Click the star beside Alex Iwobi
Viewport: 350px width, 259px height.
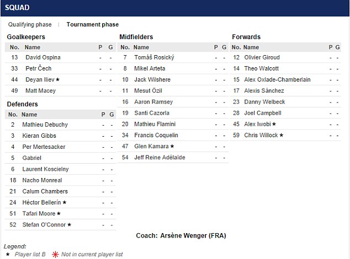coord(274,125)
